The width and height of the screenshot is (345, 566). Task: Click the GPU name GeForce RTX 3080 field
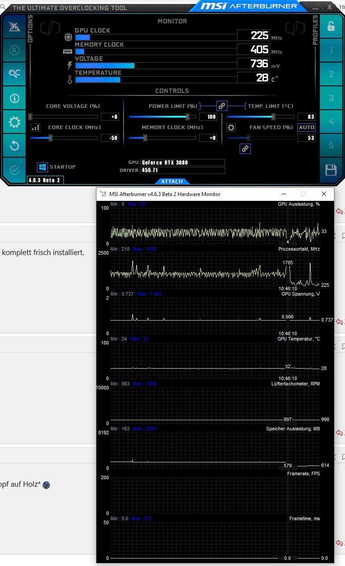(x=183, y=163)
